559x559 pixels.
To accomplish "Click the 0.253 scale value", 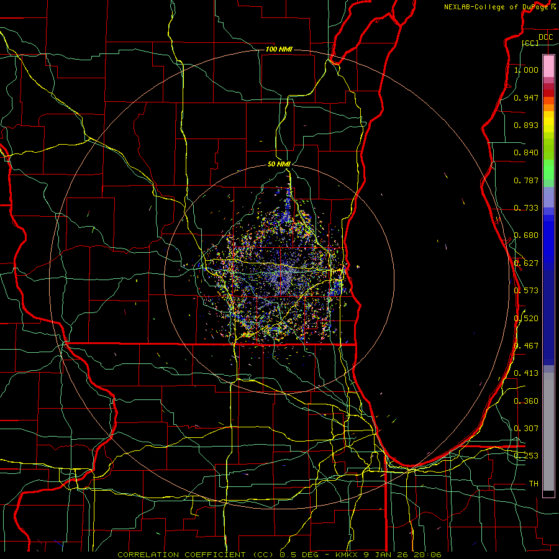I will pos(526,456).
